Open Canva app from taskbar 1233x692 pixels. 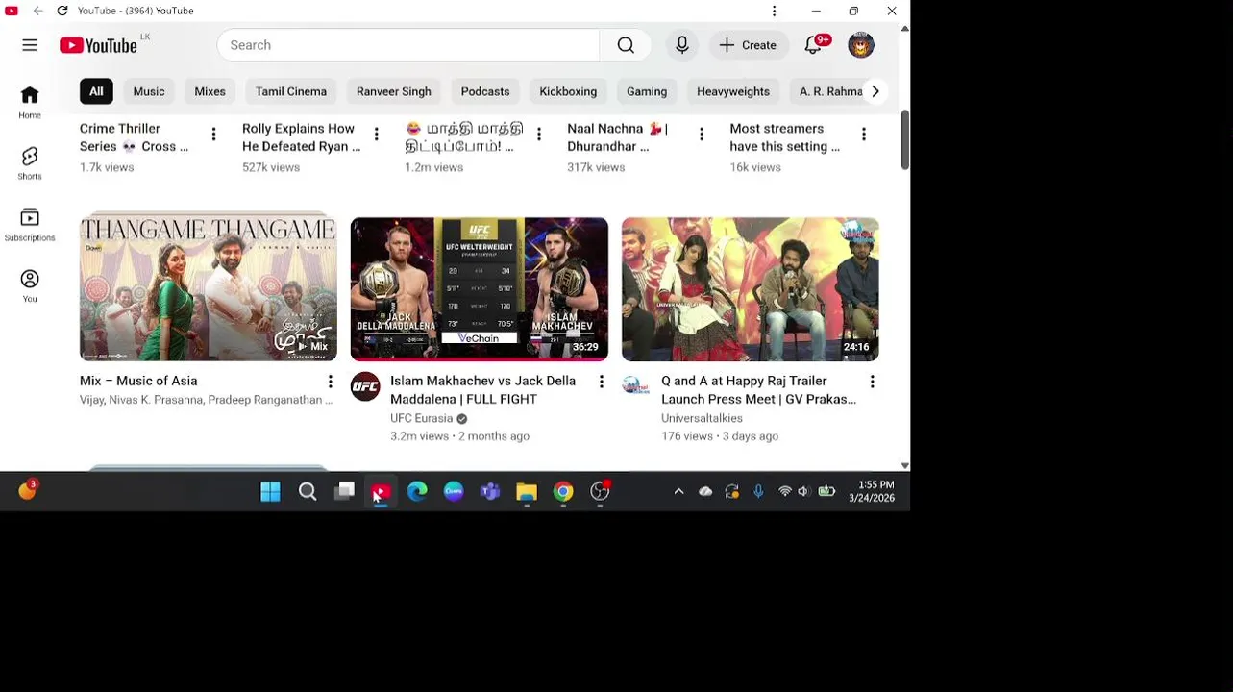(454, 492)
